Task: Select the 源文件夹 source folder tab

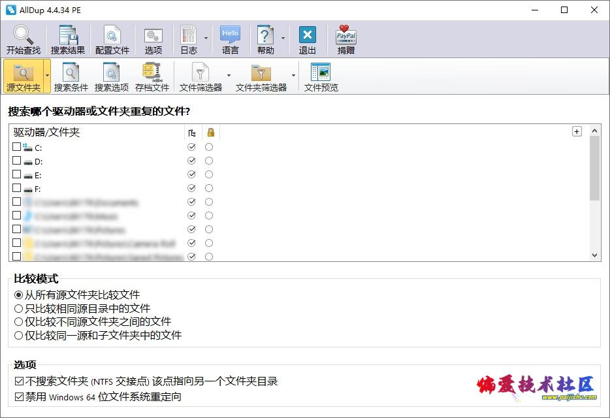Action: click(x=24, y=76)
